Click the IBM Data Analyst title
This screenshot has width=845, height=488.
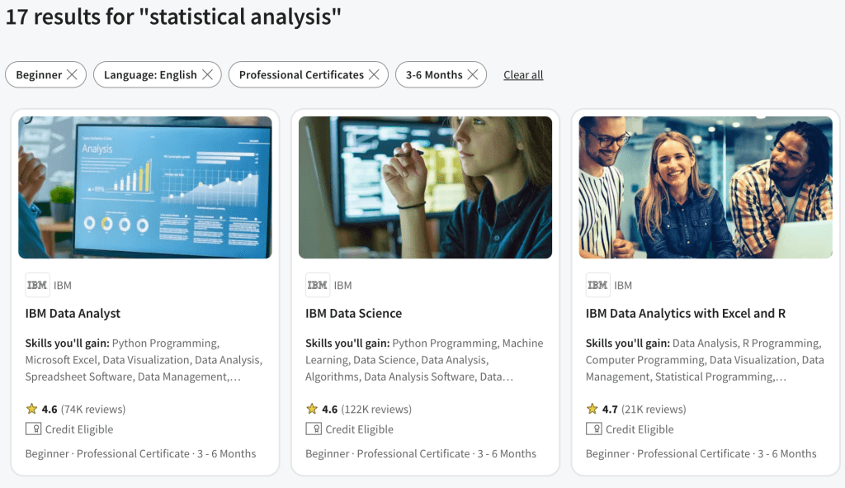73,314
